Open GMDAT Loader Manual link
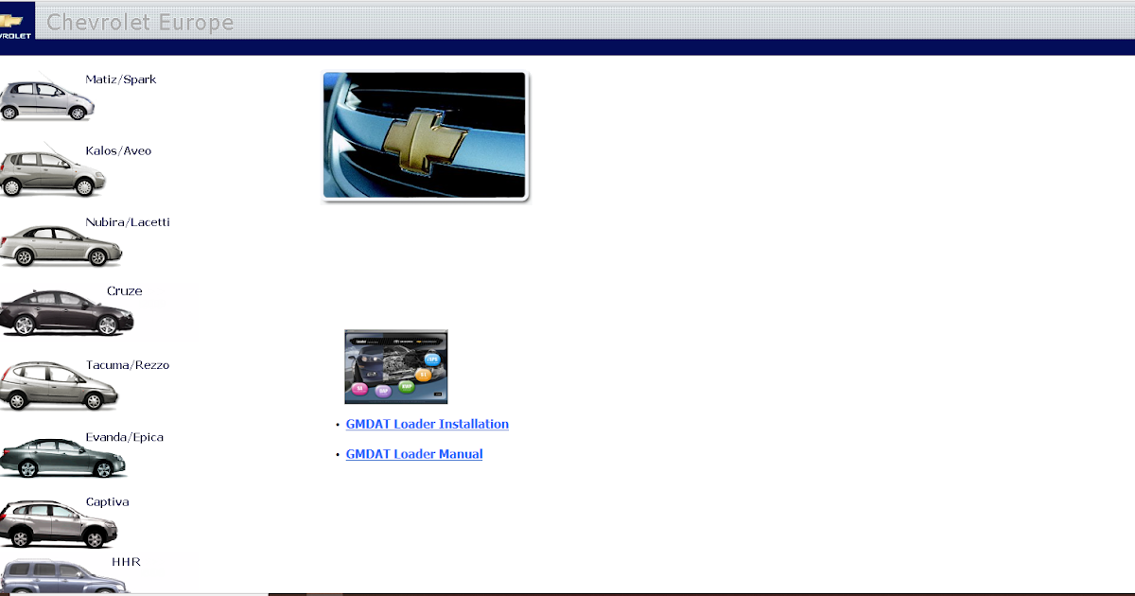This screenshot has width=1135, height=596. click(414, 454)
